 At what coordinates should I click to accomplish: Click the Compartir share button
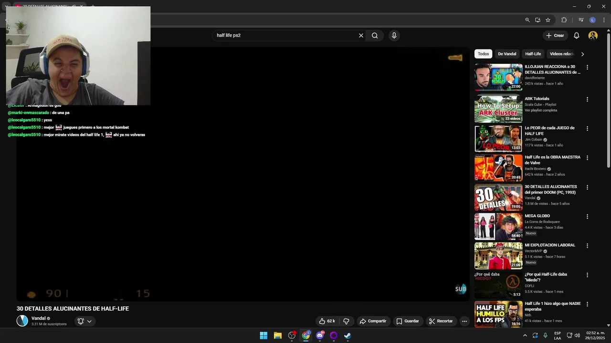tap(373, 321)
